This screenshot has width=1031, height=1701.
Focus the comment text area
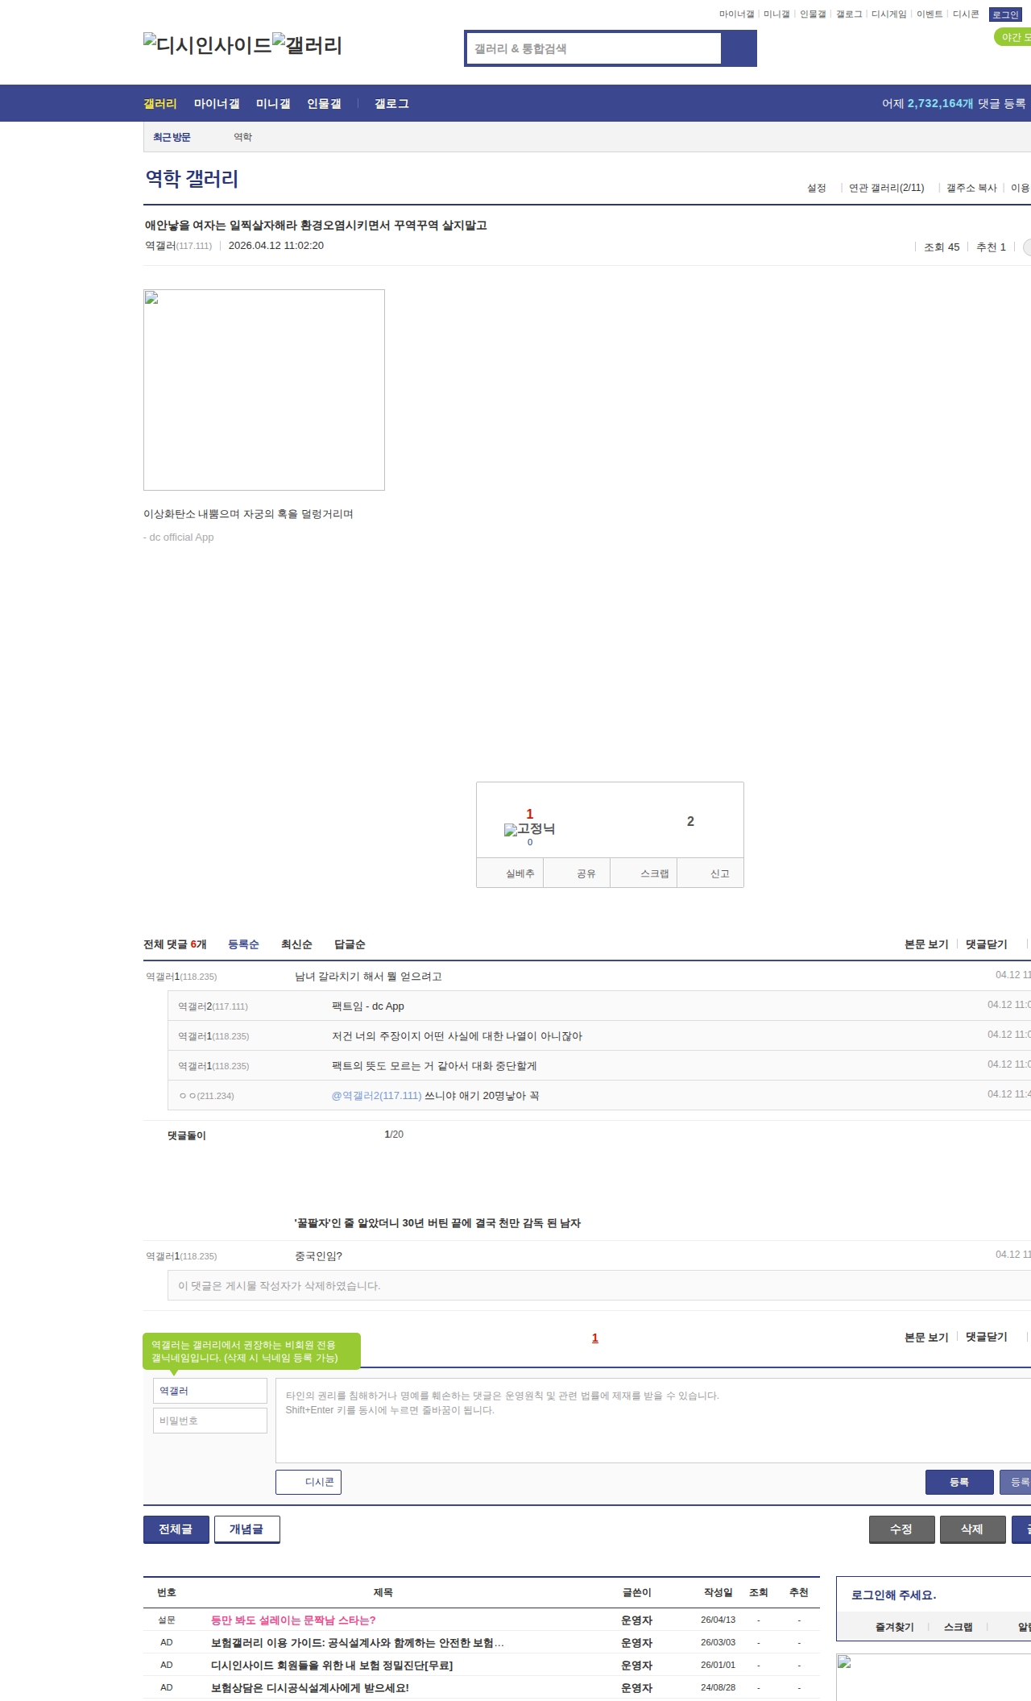pyautogui.click(x=653, y=1421)
